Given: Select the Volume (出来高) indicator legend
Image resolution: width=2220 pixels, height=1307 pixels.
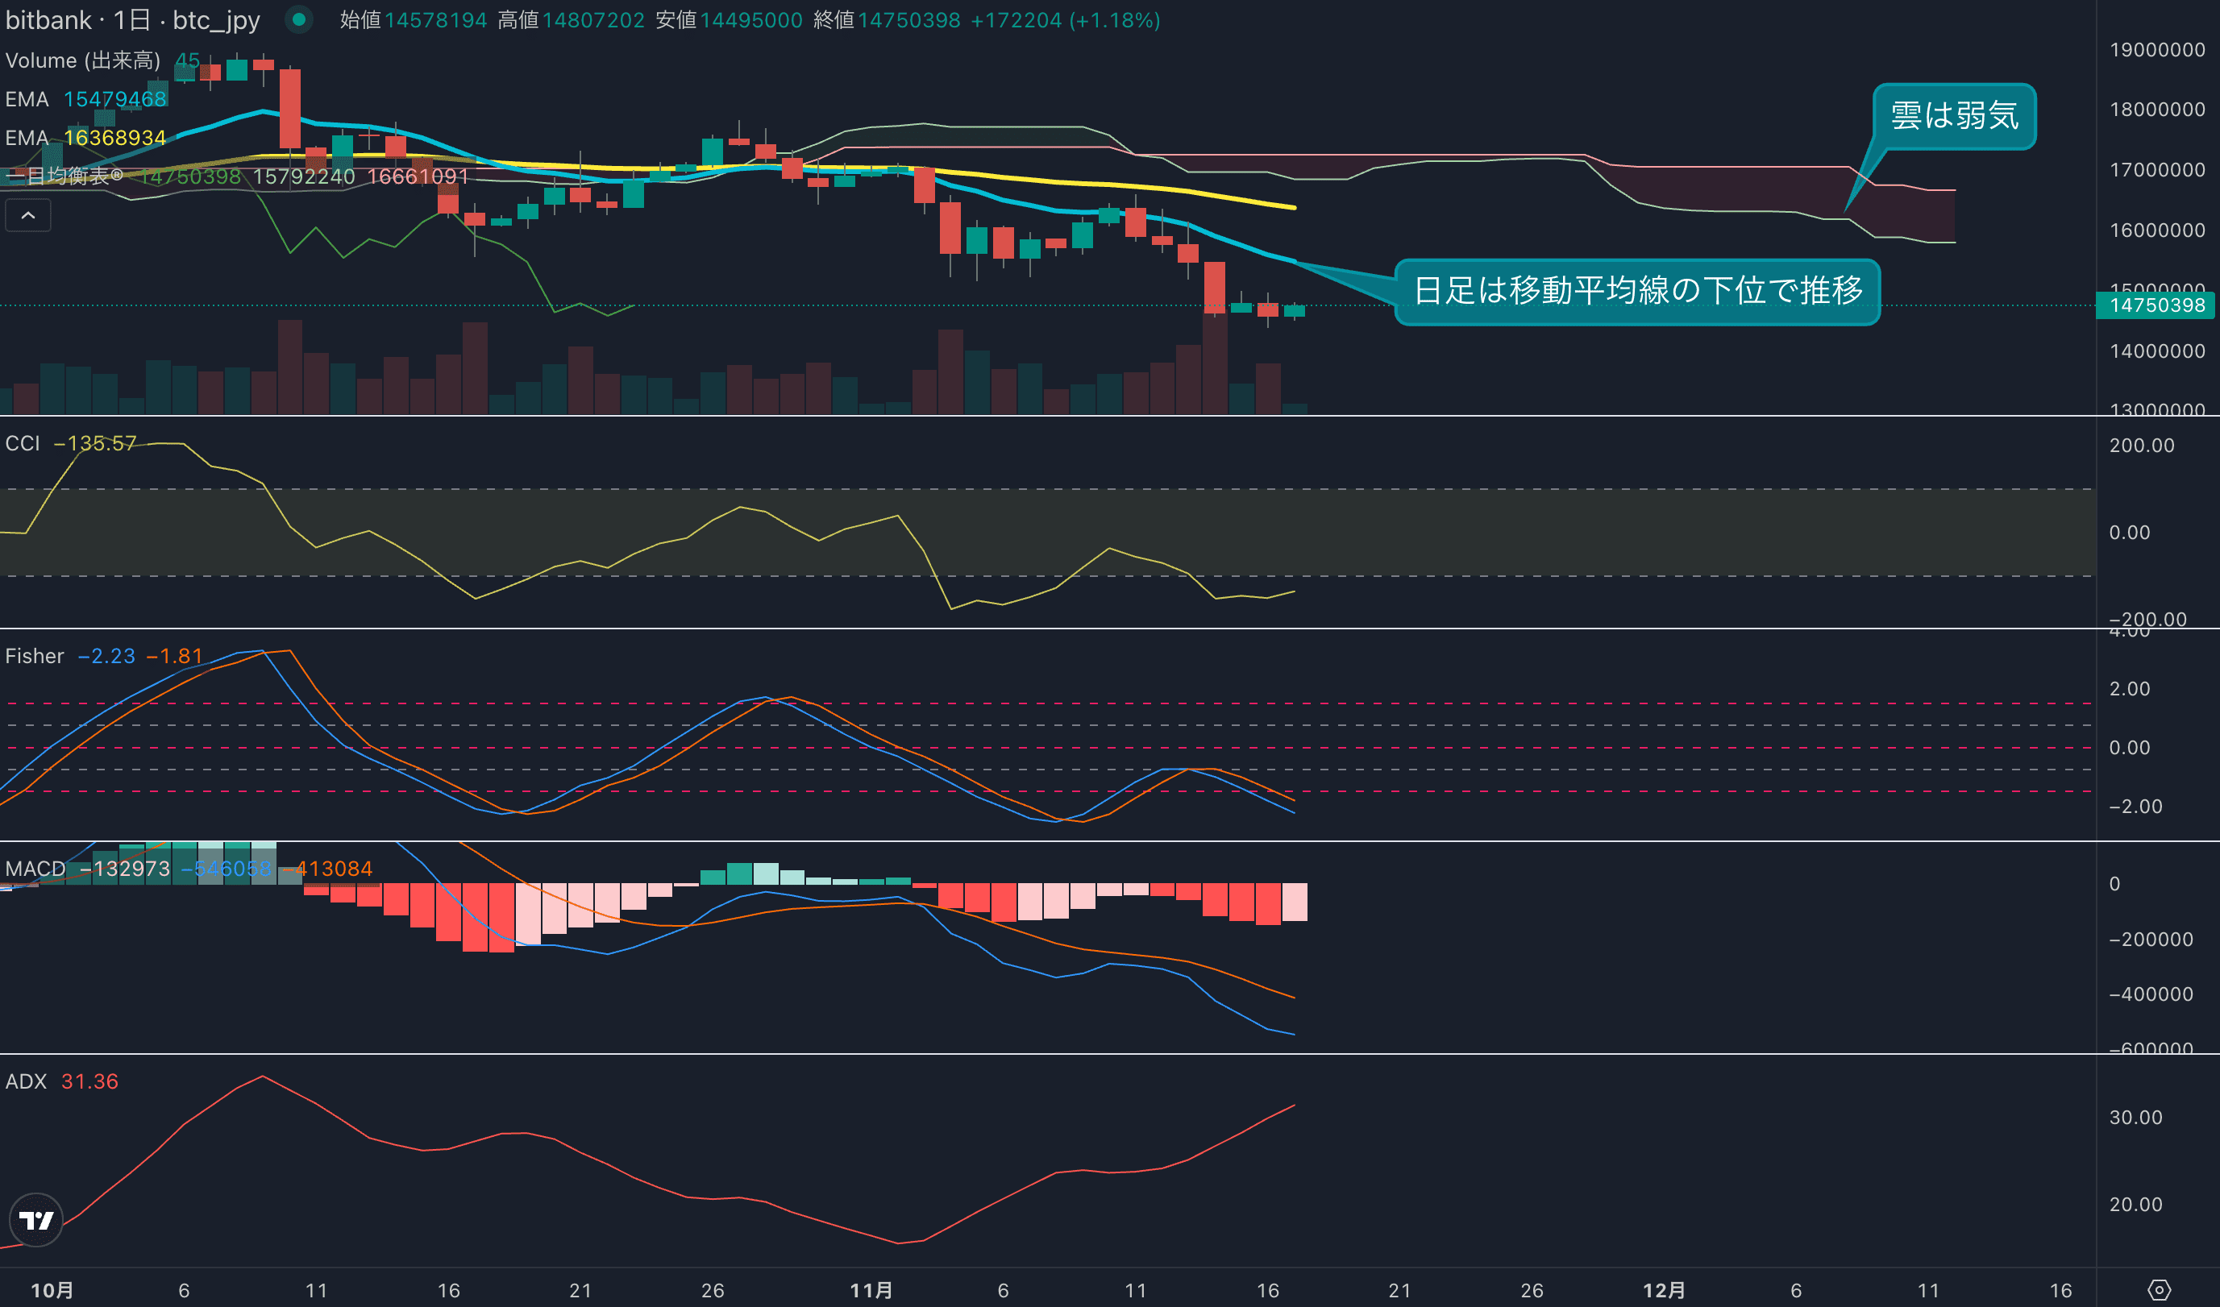Looking at the screenshot, I should coord(83,60).
